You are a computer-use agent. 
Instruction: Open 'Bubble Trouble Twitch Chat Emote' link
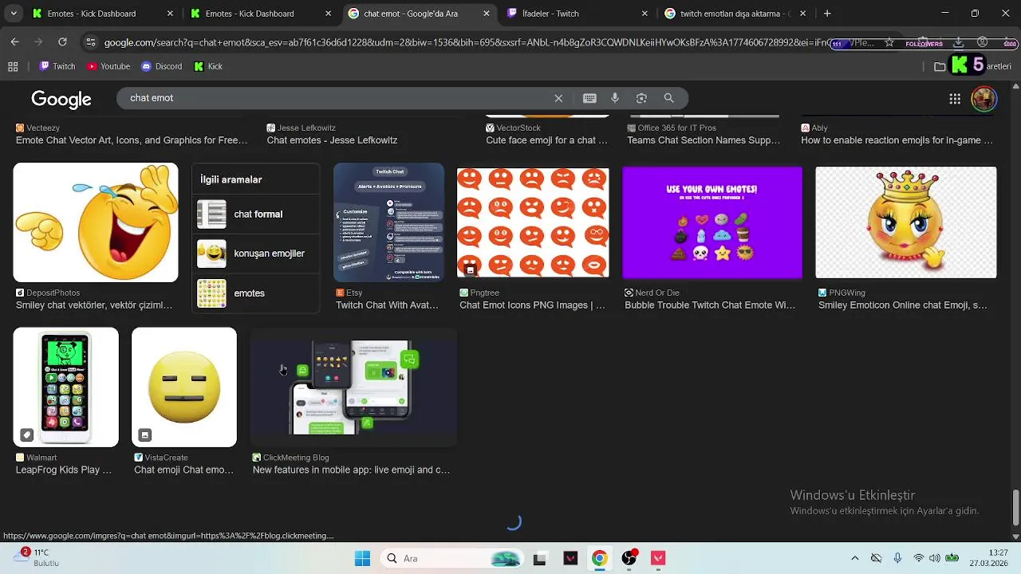[710, 305]
